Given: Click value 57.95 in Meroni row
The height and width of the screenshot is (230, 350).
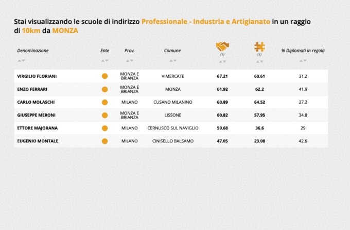Looking at the screenshot, I should [x=259, y=115].
